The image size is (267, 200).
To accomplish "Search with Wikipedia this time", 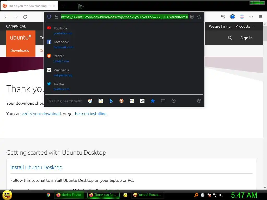I will pos(142,101).
